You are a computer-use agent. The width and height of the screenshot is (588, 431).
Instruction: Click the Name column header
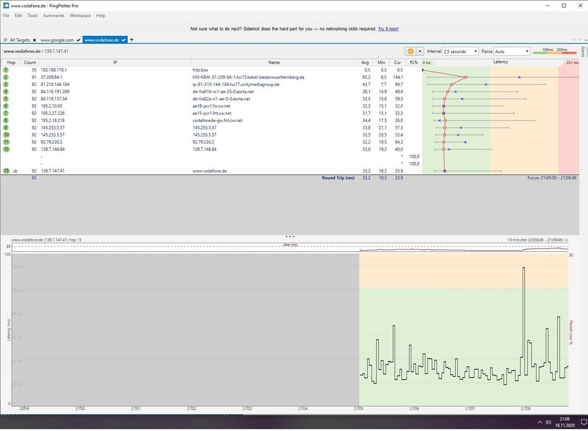click(x=274, y=62)
